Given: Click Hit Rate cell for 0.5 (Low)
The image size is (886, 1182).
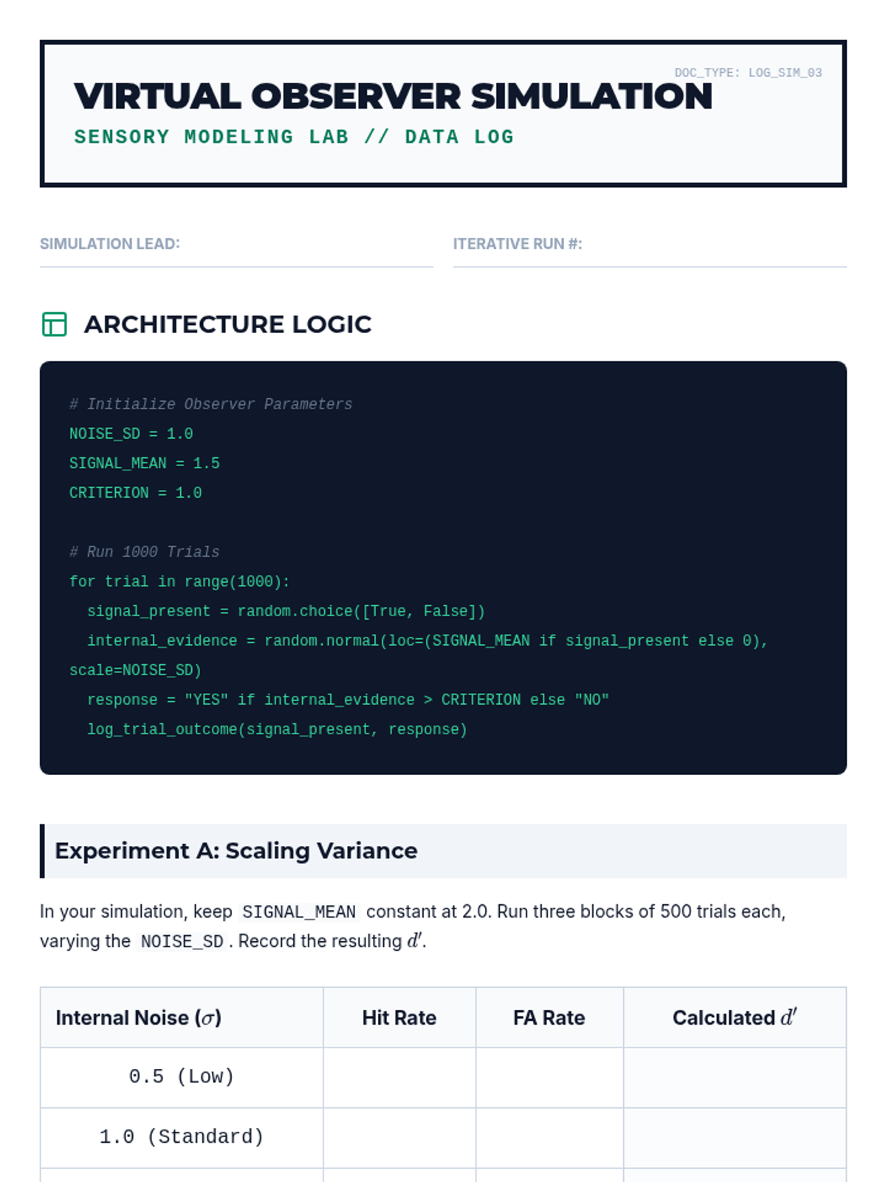Looking at the screenshot, I should coord(399,1077).
